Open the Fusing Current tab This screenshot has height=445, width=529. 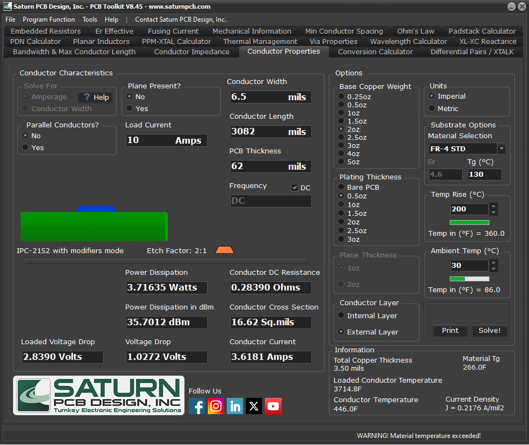(173, 31)
